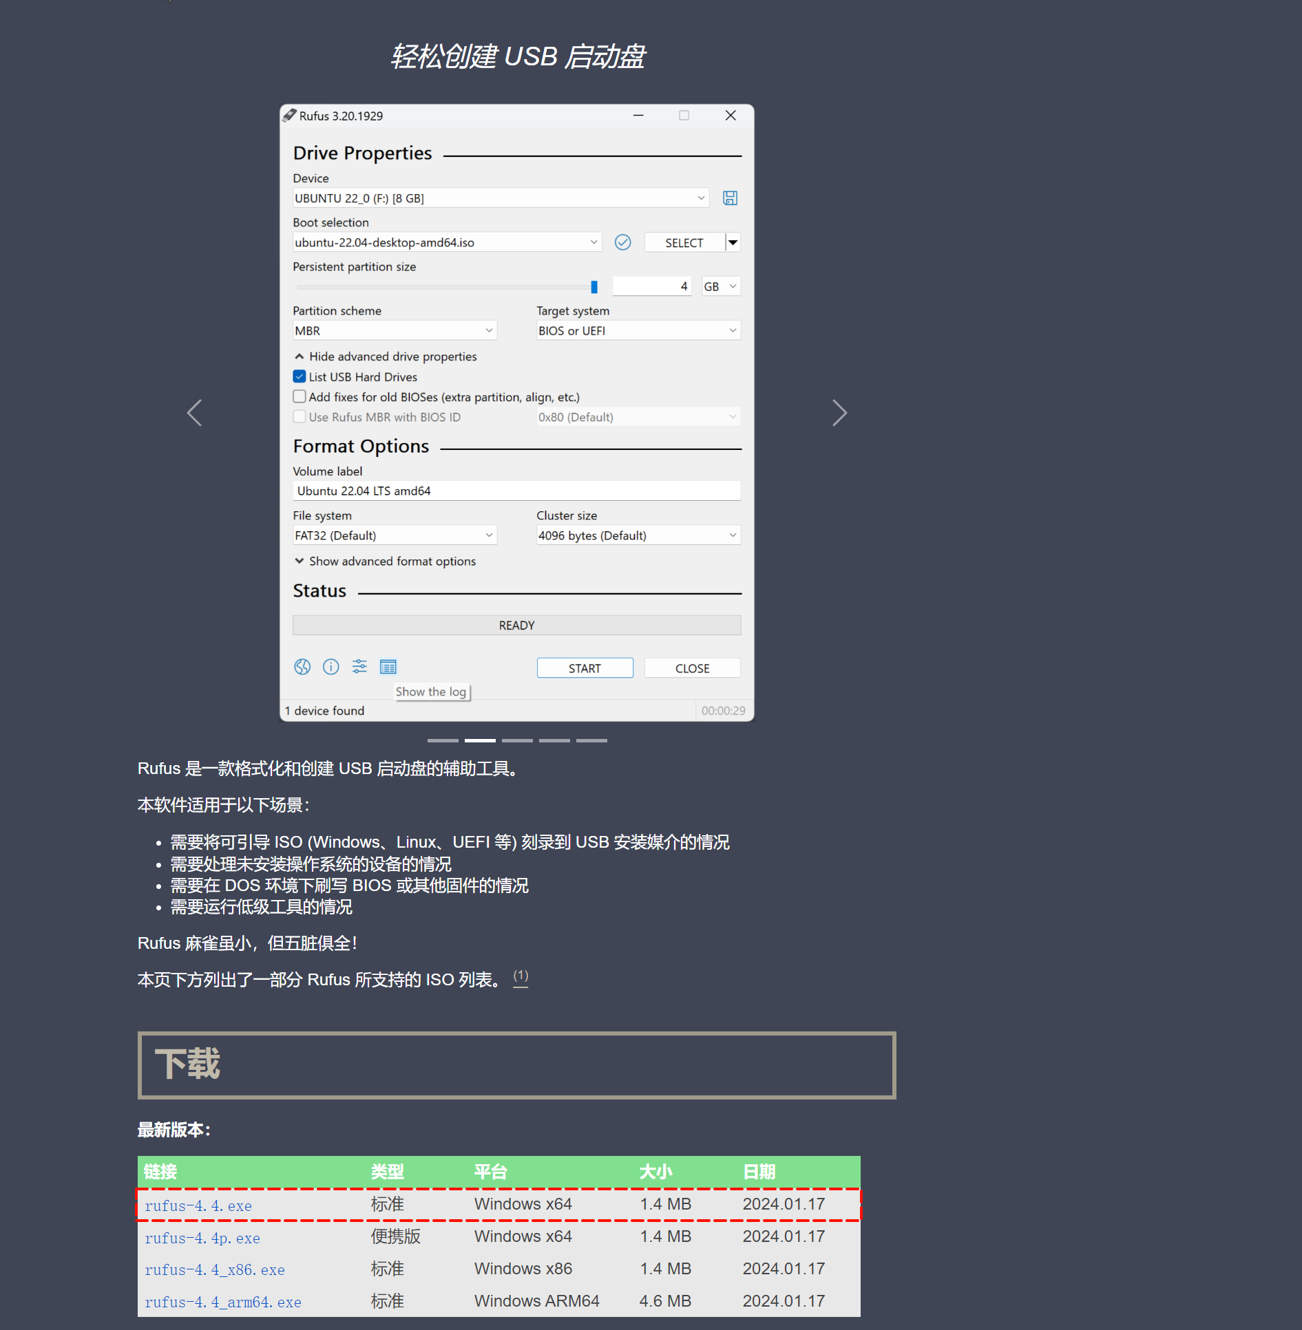Download rufus-4.4_arm64.exe link

[x=223, y=1302]
